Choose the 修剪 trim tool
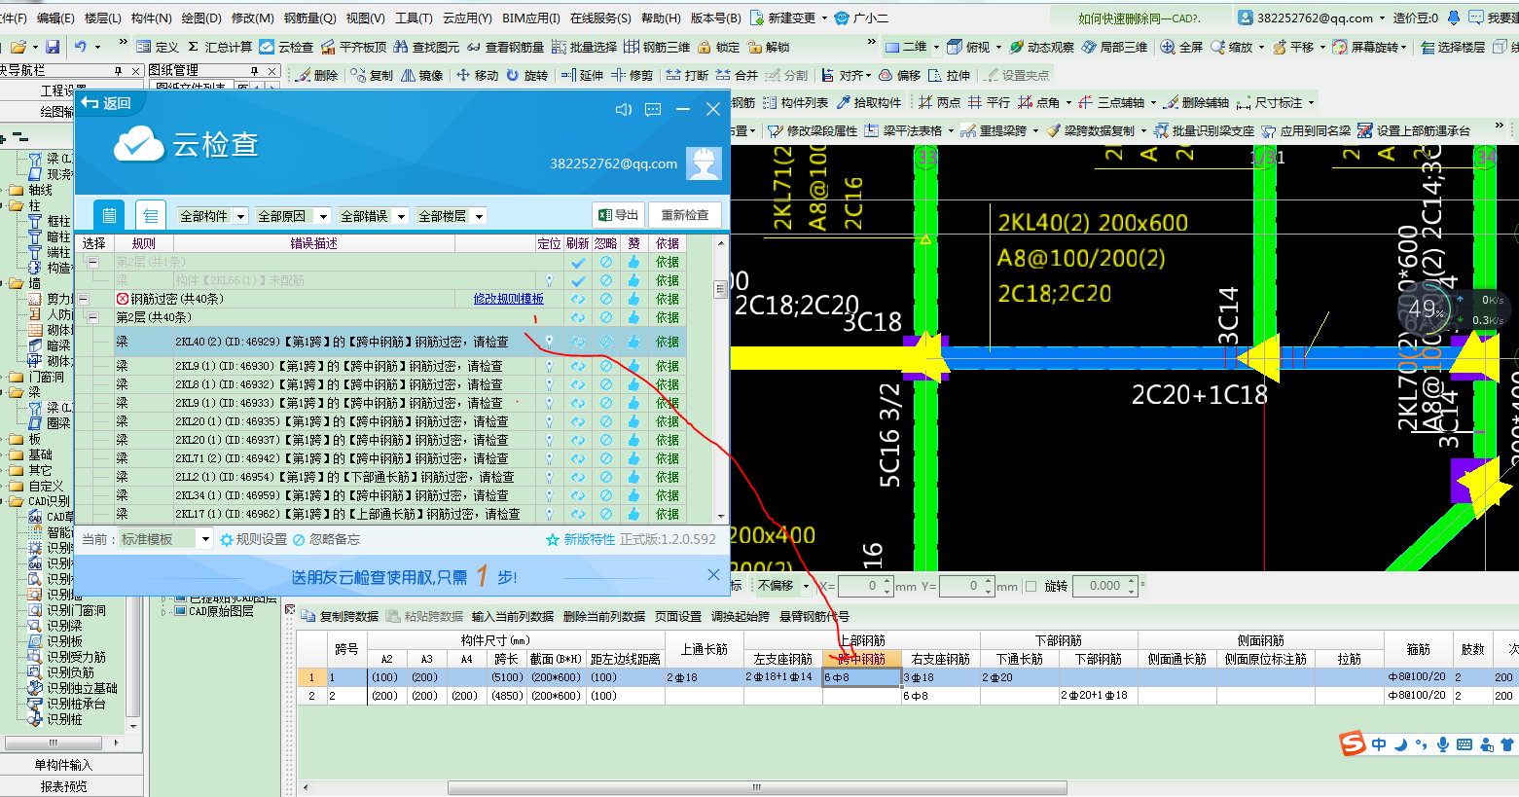Image resolution: width=1519 pixels, height=797 pixels. (632, 75)
